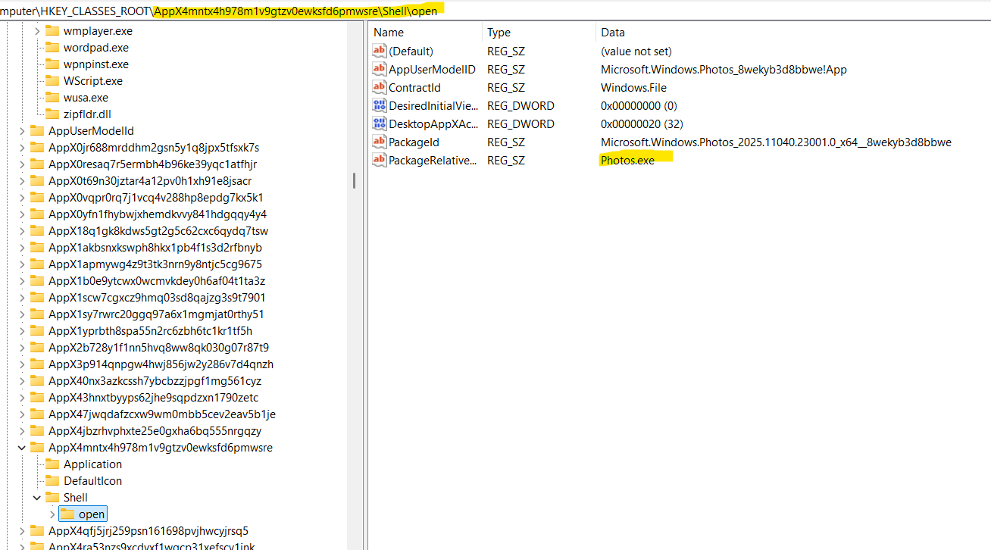Click the PackageId string value icon
The width and height of the screenshot is (991, 550).
pyautogui.click(x=380, y=142)
